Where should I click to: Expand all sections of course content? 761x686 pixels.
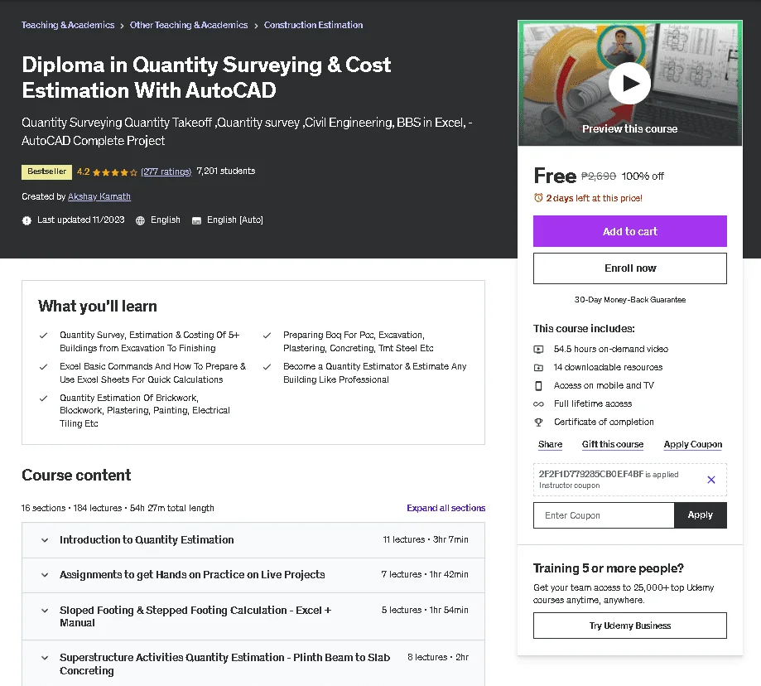point(446,508)
